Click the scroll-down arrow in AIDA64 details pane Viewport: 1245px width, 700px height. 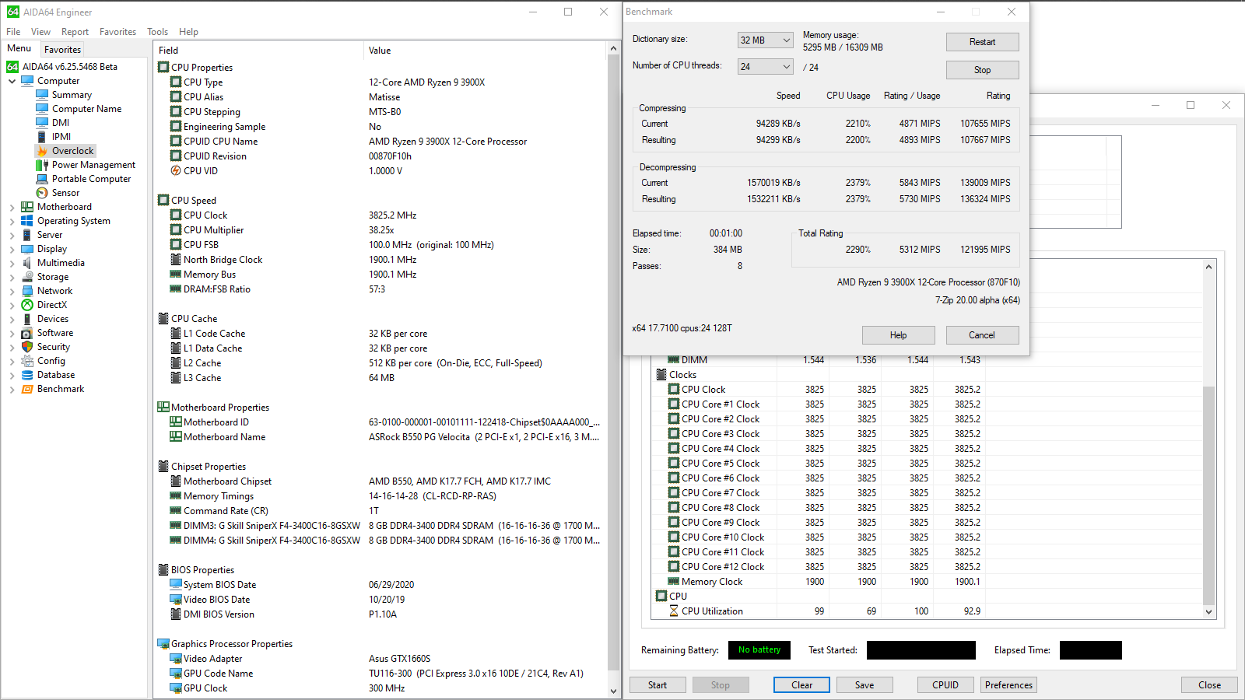pos(613,691)
